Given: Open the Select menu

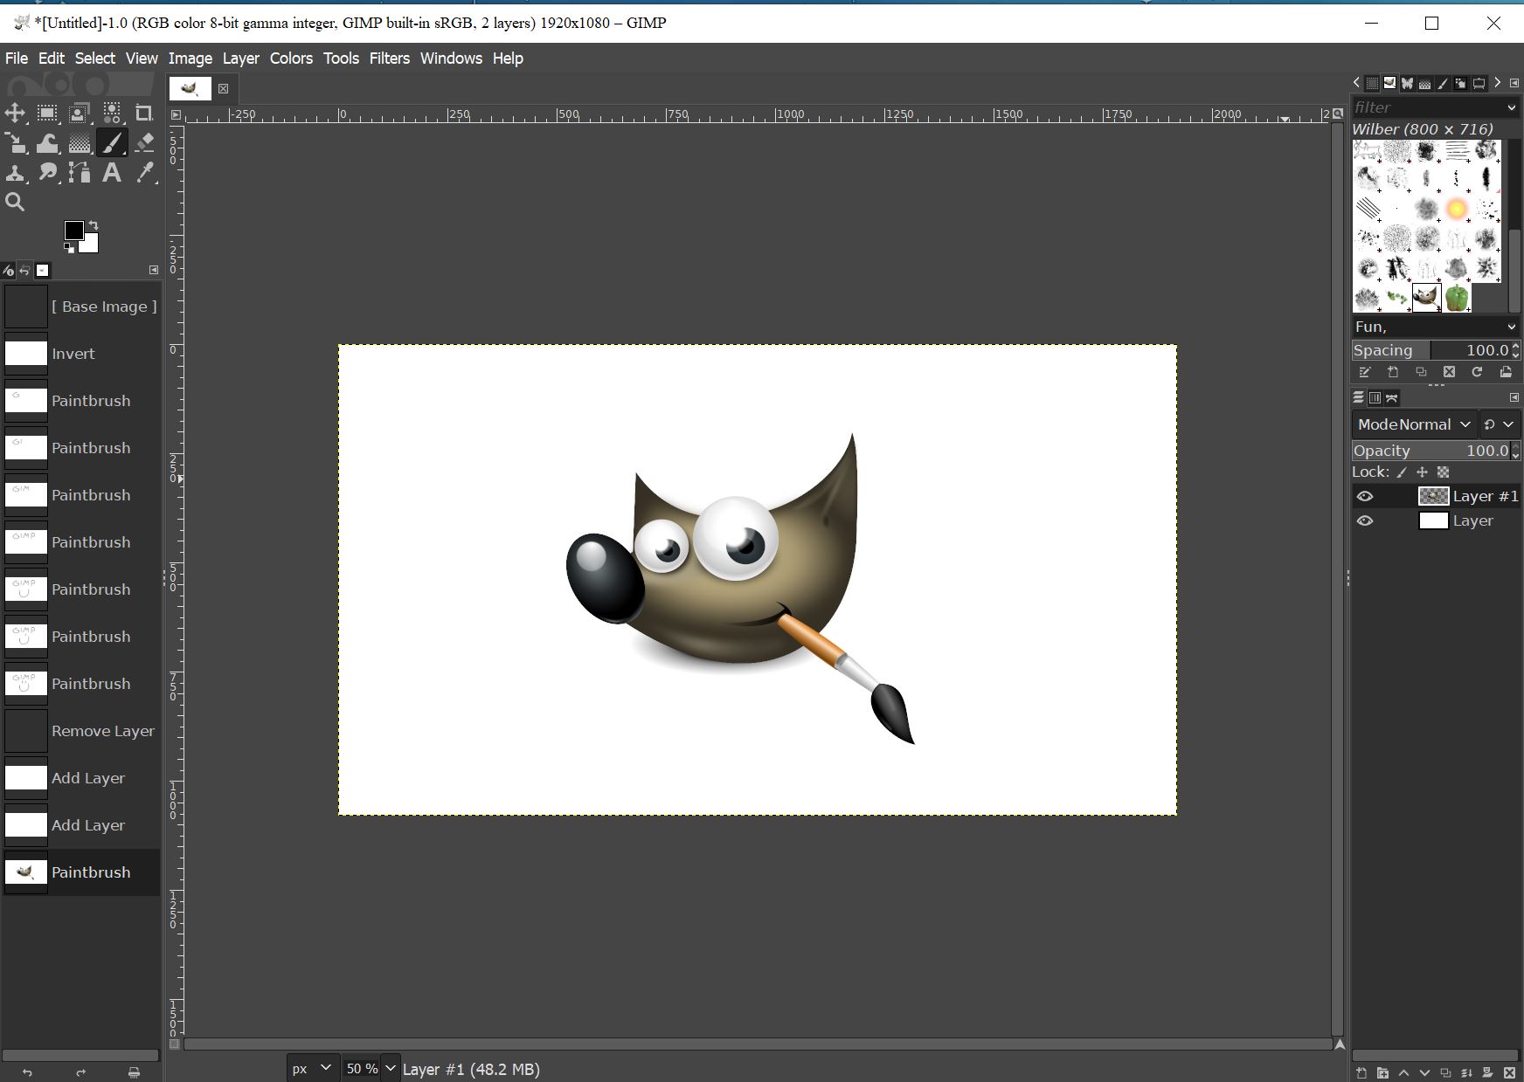Looking at the screenshot, I should pyautogui.click(x=95, y=59).
